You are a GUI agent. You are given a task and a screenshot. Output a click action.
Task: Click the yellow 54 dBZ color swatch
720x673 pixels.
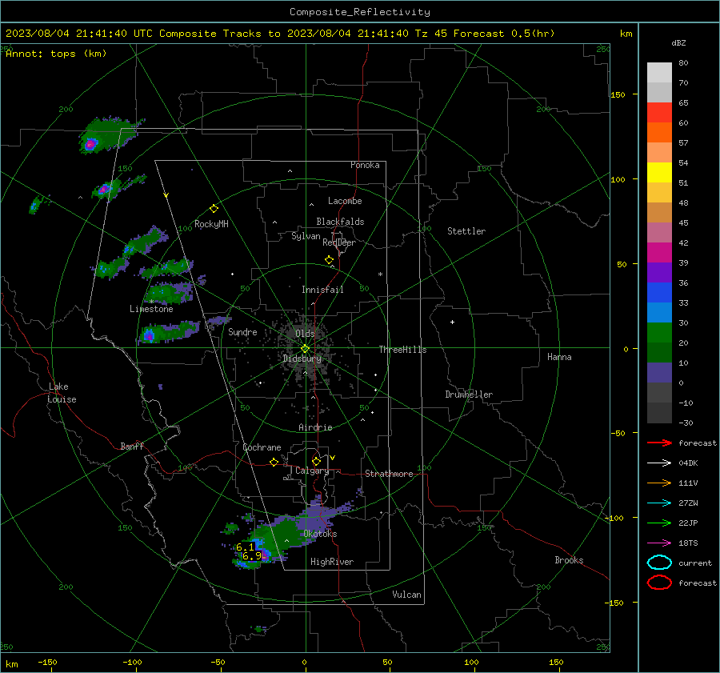click(659, 172)
